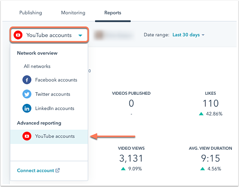
Task: Open the Monitoring tab
Action: pos(73,13)
